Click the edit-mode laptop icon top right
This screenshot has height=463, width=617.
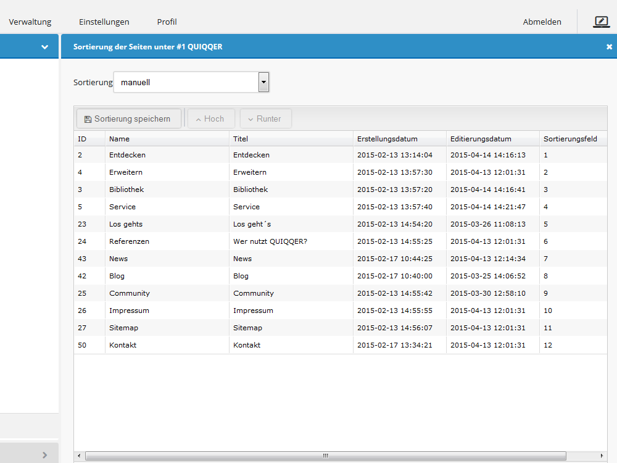(x=601, y=22)
